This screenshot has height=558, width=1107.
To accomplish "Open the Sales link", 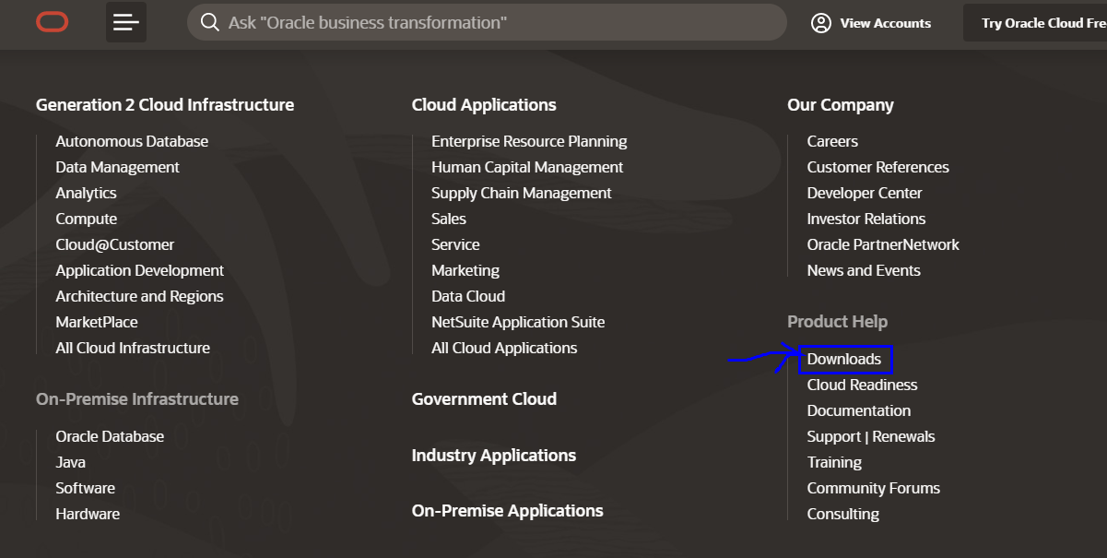I will pyautogui.click(x=449, y=219).
